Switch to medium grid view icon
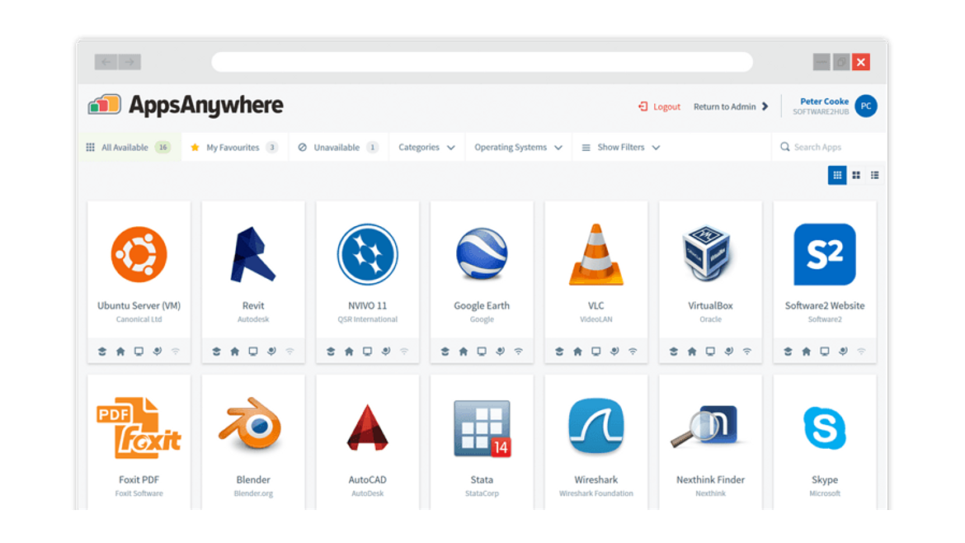 (x=856, y=176)
